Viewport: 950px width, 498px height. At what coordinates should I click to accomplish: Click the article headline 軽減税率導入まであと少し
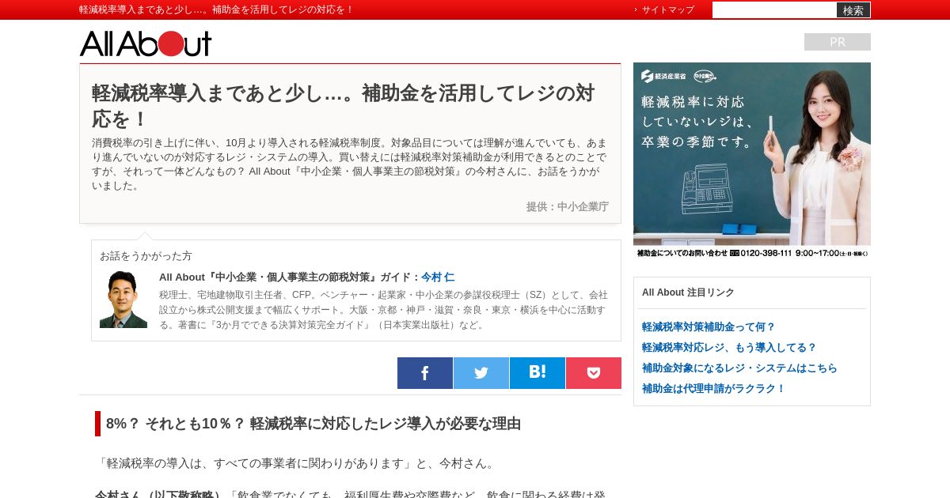tap(343, 106)
